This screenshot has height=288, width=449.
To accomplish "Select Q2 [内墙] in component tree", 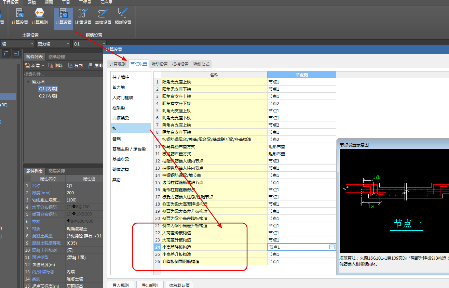I will click(48, 96).
